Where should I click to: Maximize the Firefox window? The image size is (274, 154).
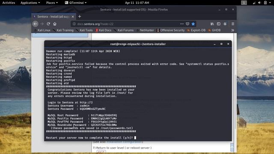226,9
